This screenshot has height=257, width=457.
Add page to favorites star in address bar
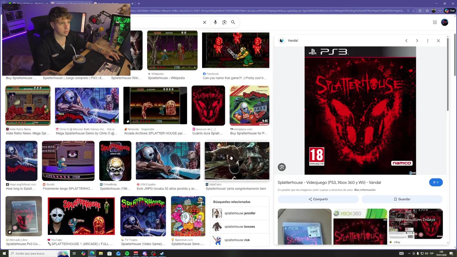point(413,11)
